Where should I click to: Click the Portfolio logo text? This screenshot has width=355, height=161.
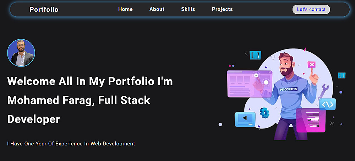point(44,10)
